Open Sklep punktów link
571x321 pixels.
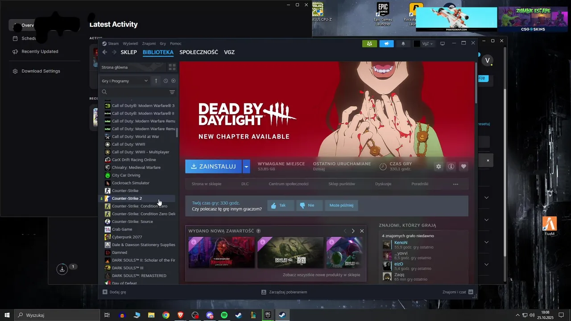click(x=342, y=184)
